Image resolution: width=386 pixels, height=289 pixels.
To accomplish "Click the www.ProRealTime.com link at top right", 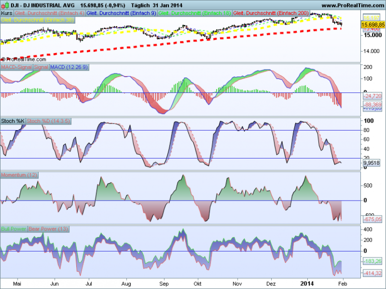I will [x=352, y=5].
